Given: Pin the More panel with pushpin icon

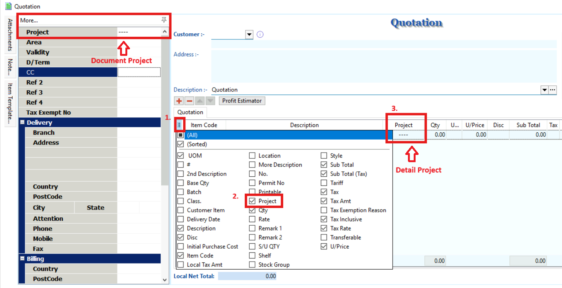Looking at the screenshot, I should (x=164, y=20).
